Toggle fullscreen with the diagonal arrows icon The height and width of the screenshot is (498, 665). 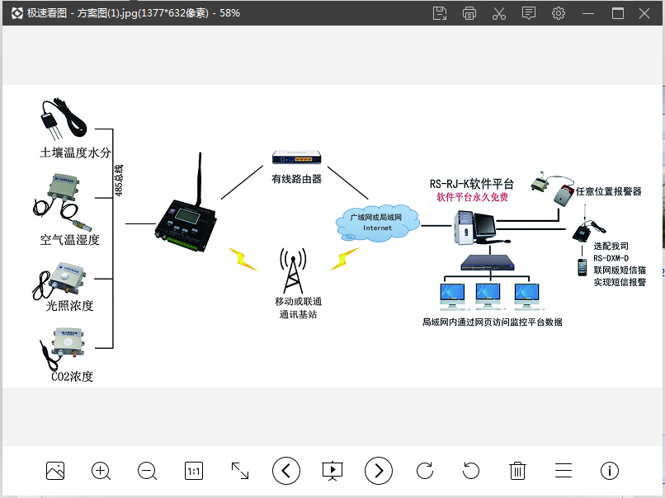coord(240,471)
